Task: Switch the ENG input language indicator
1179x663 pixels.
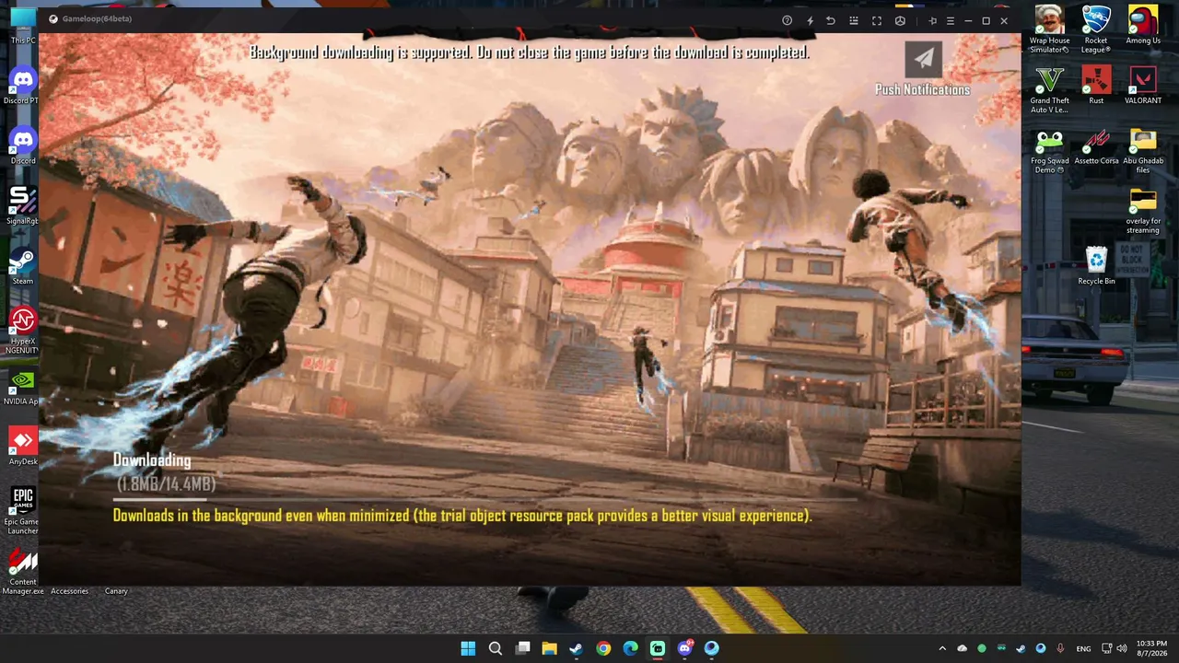Action: (1084, 648)
